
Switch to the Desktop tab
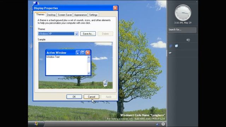[51, 15]
